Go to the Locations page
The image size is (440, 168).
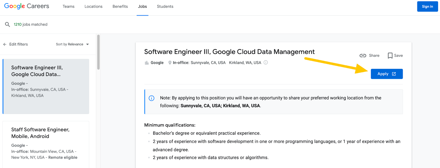click(94, 7)
